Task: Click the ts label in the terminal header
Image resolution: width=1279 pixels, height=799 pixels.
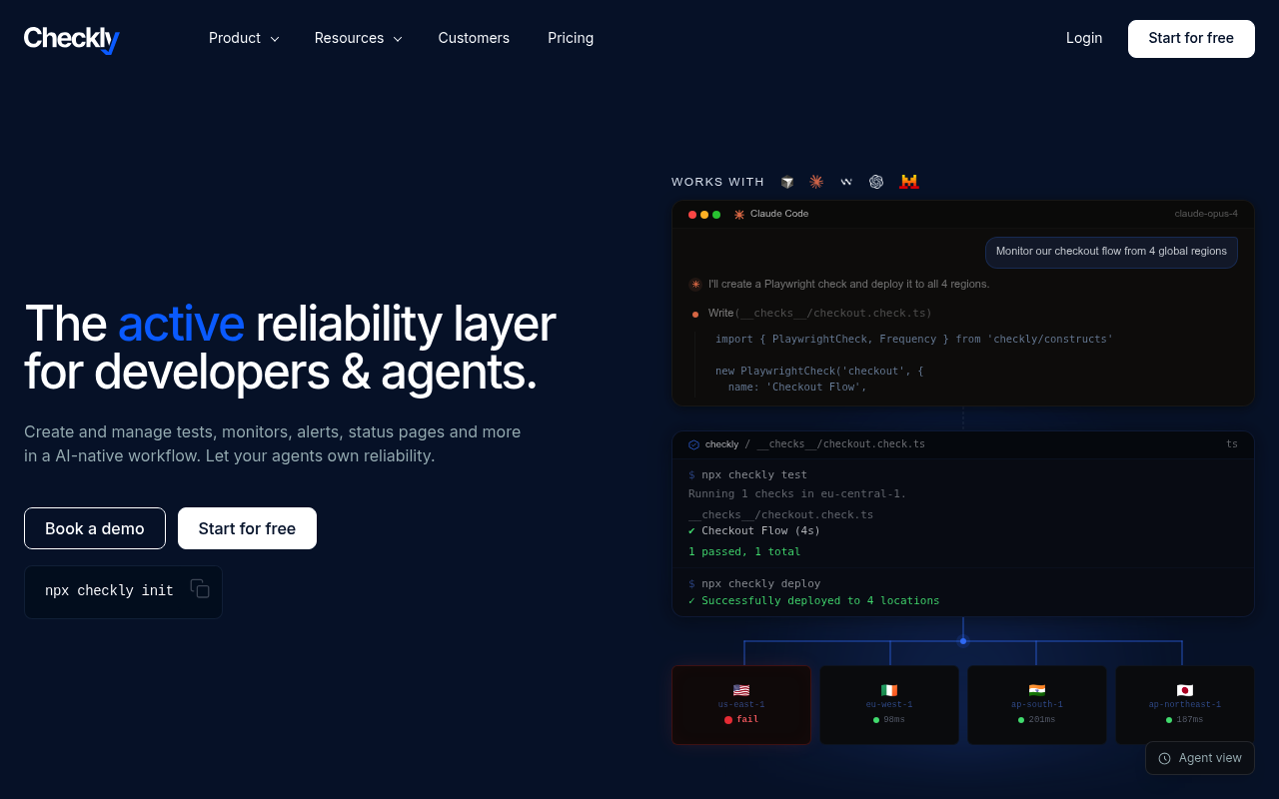Action: pos(1232,444)
